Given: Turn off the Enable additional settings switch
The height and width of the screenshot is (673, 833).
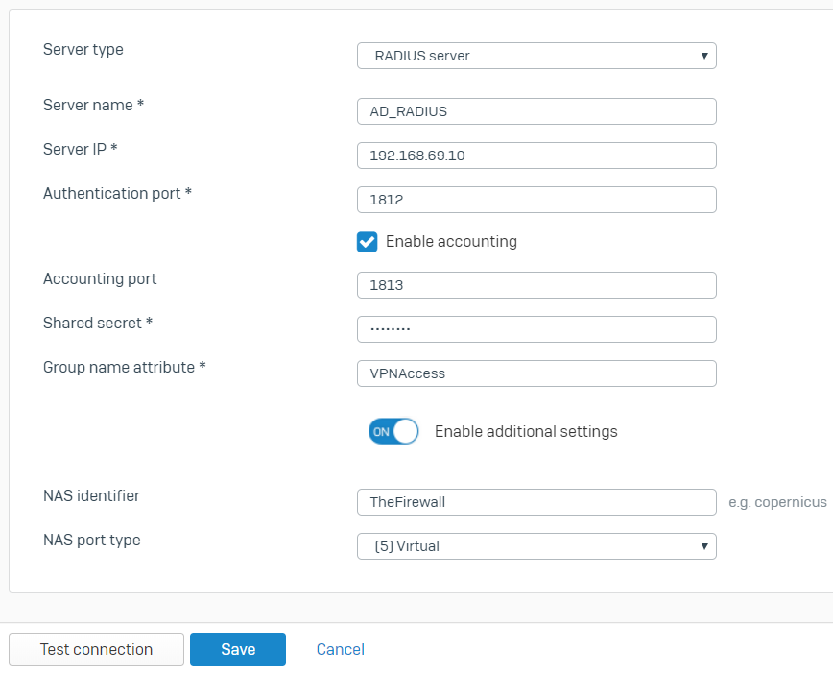Looking at the screenshot, I should [393, 431].
